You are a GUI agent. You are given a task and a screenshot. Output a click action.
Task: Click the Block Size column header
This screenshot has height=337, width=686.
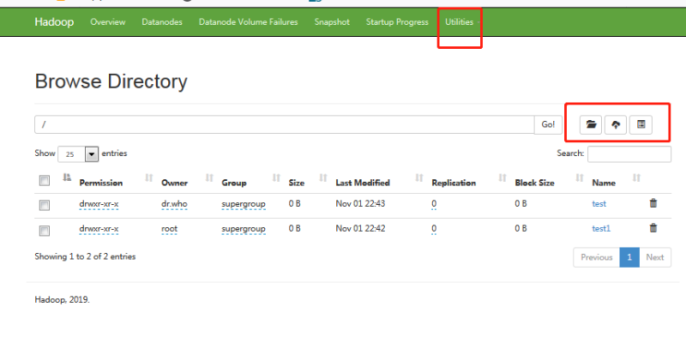(534, 183)
